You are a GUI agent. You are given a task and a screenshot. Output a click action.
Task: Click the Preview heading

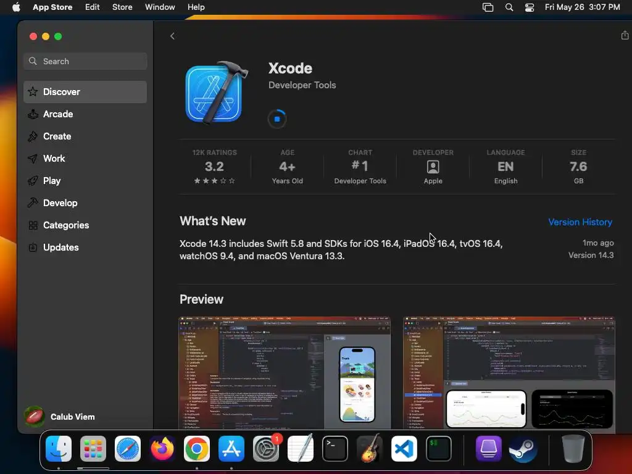click(201, 299)
